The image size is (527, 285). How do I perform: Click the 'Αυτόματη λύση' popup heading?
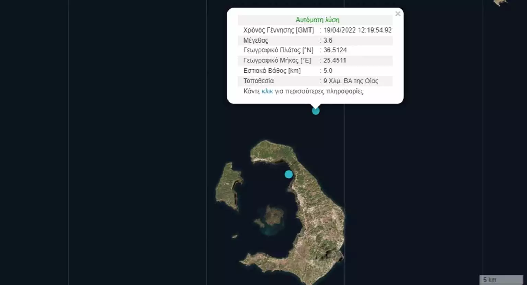[x=317, y=20]
